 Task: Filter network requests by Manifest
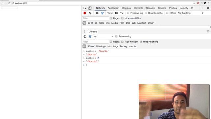tap(142, 23)
